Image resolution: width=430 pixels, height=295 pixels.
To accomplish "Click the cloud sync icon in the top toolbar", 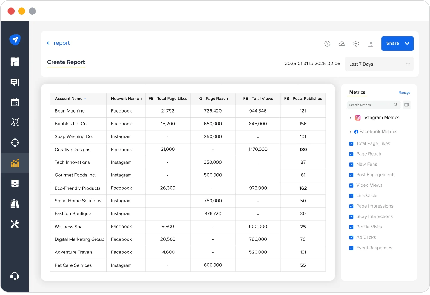I will pyautogui.click(x=342, y=44).
